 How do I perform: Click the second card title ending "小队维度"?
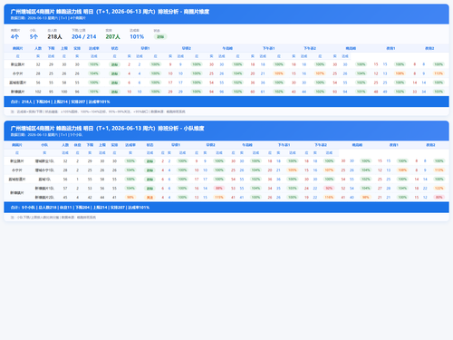(x=107, y=128)
